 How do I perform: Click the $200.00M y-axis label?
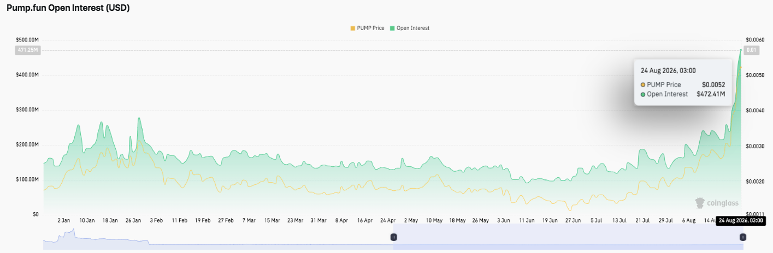(x=27, y=144)
